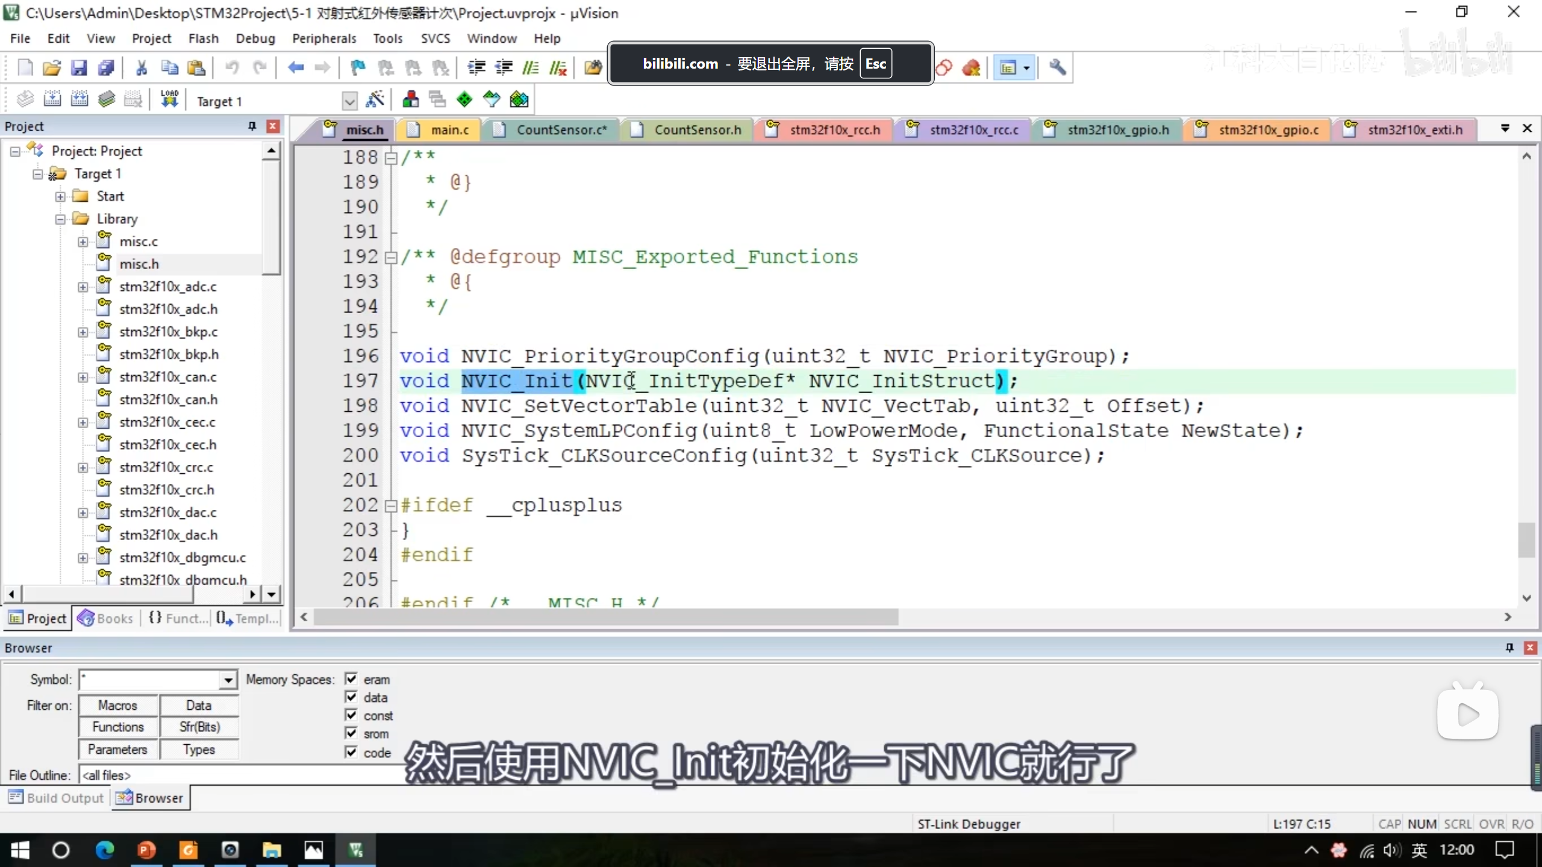Uncheck the eram memory space checkbox

click(351, 679)
